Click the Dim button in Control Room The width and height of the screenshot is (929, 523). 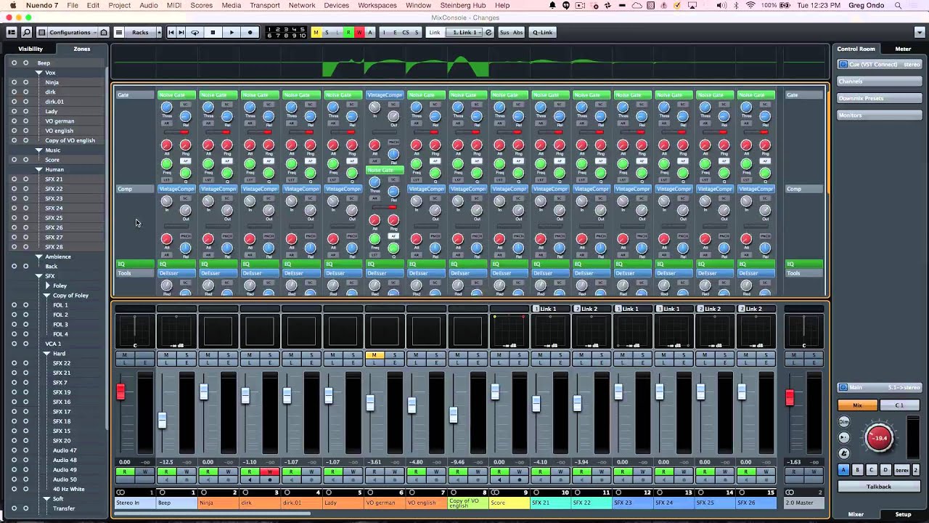[x=844, y=421]
